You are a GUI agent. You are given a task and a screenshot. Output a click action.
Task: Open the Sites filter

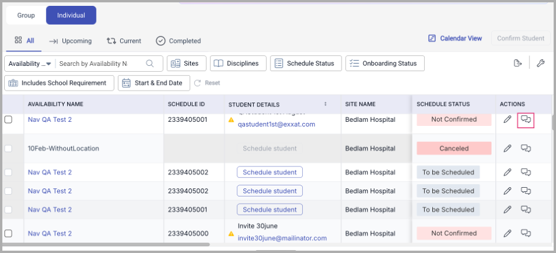click(x=187, y=64)
